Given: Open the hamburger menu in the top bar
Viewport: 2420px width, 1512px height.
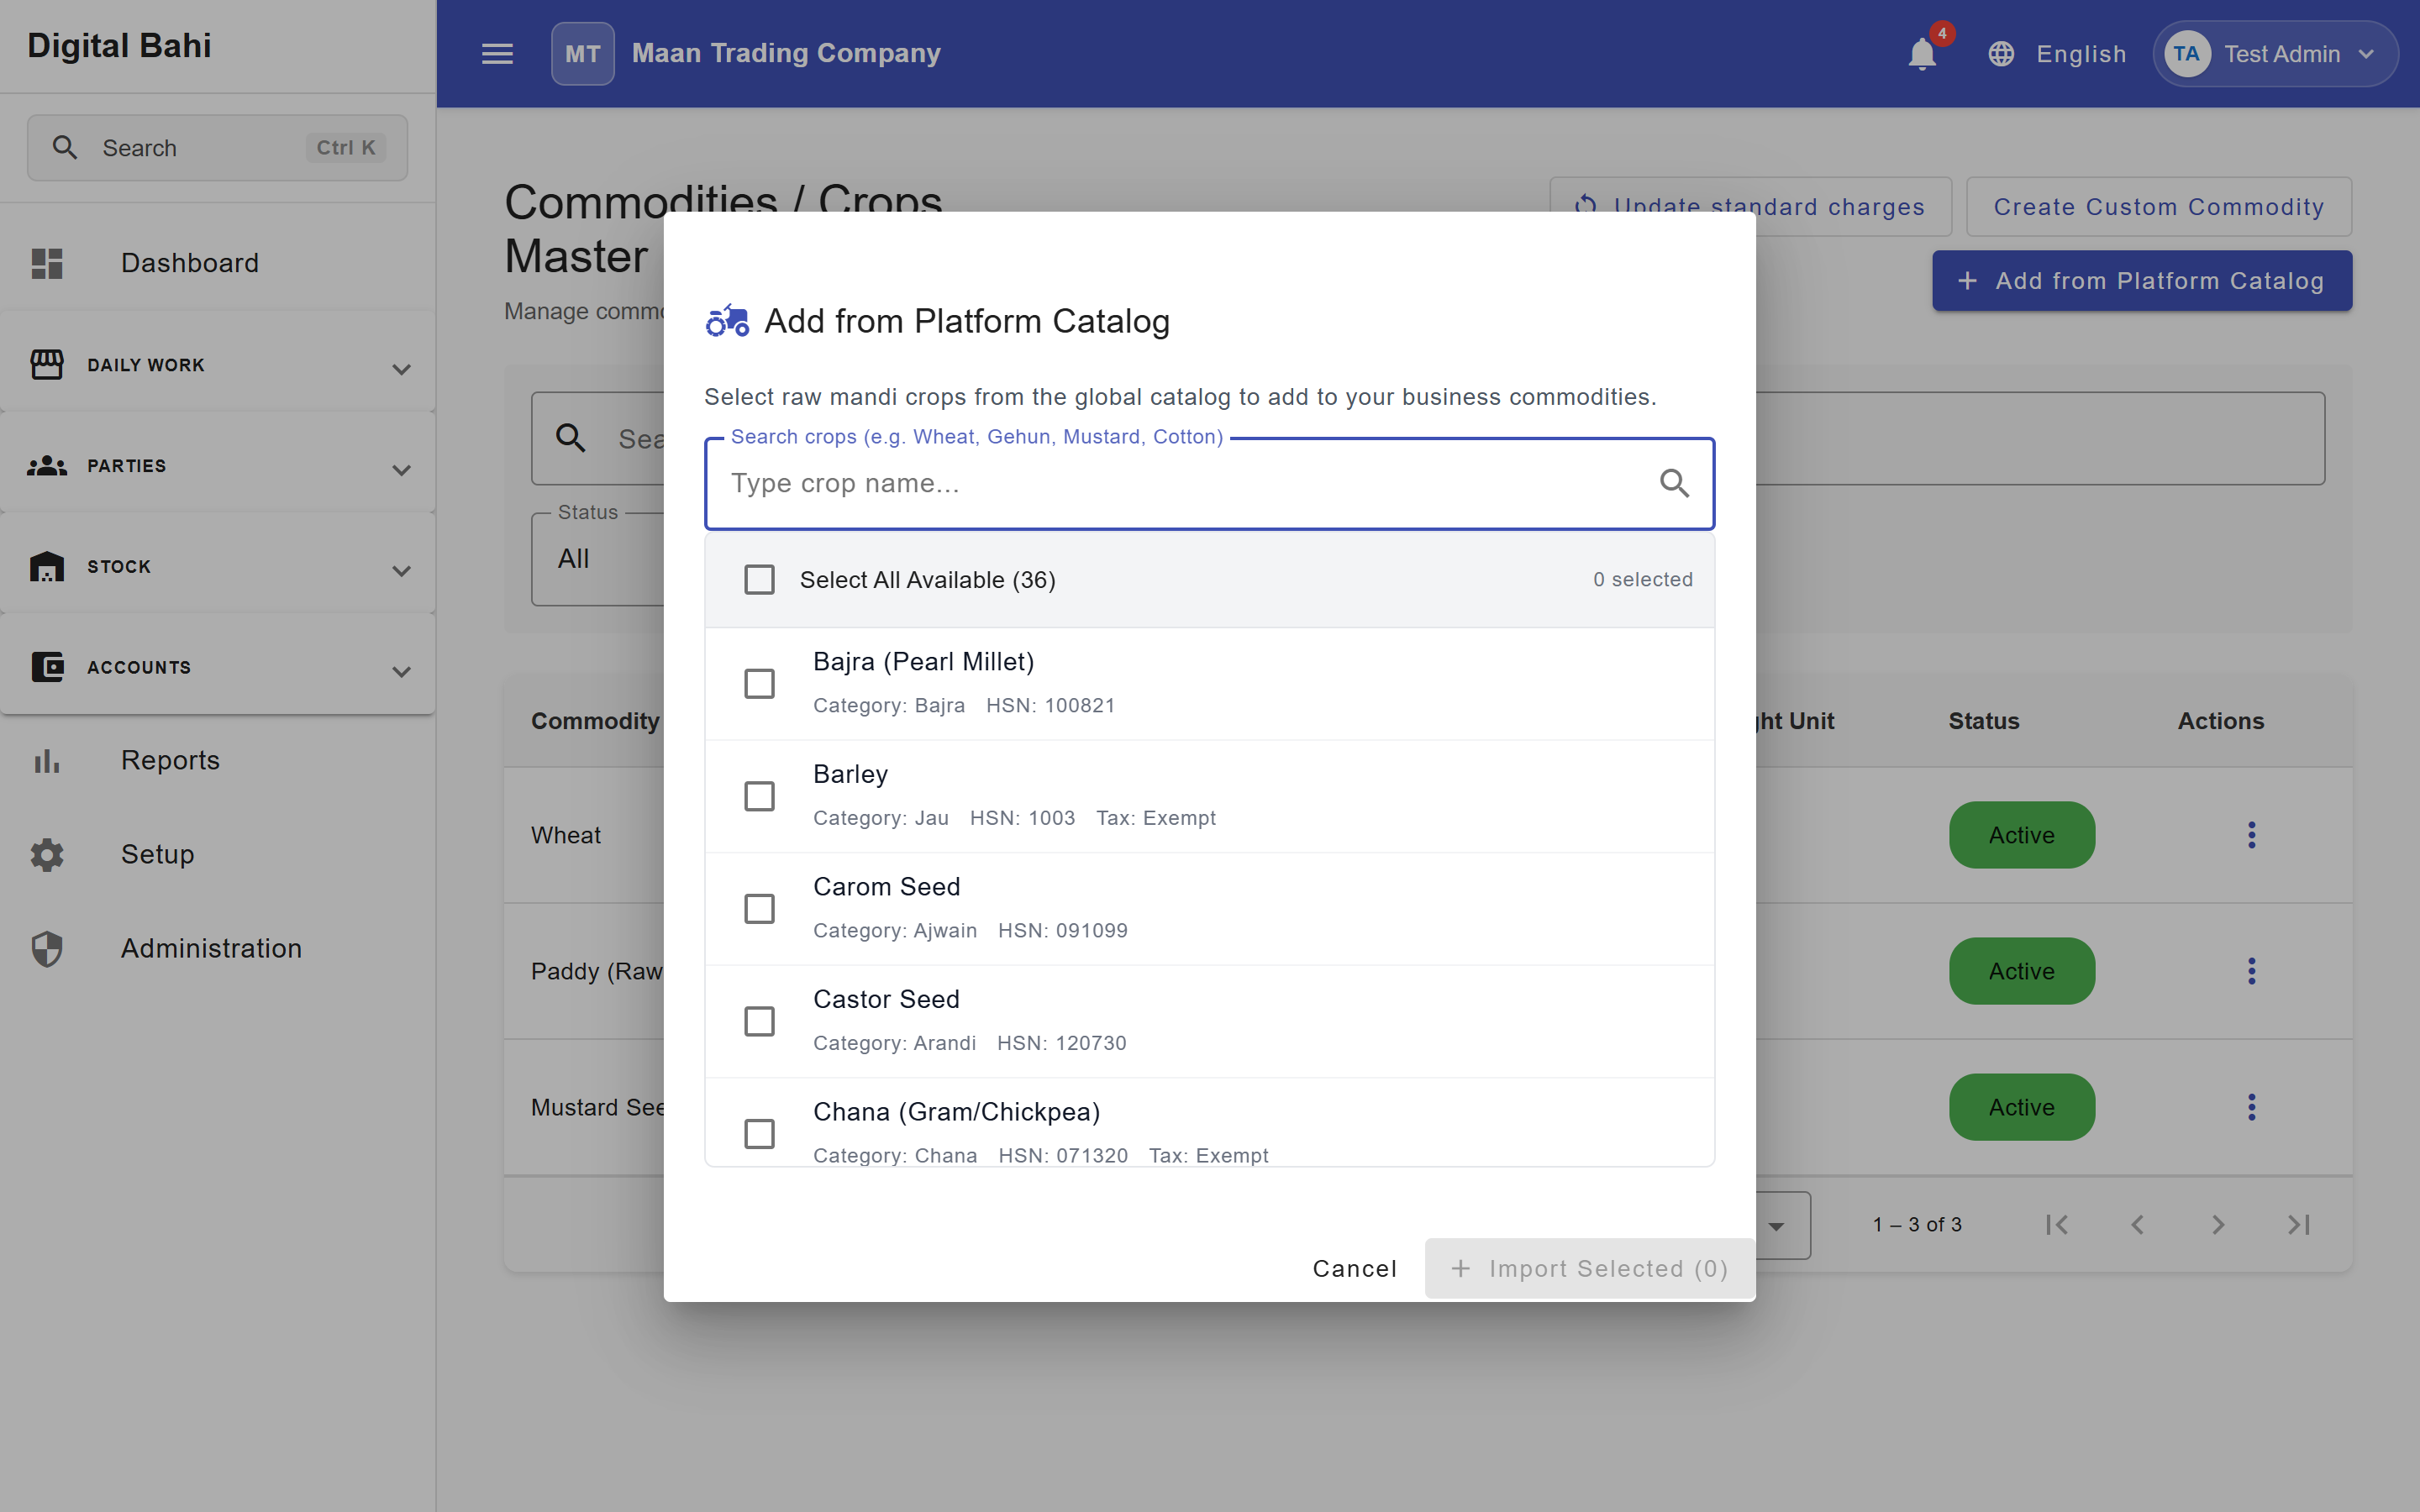Looking at the screenshot, I should tap(497, 54).
